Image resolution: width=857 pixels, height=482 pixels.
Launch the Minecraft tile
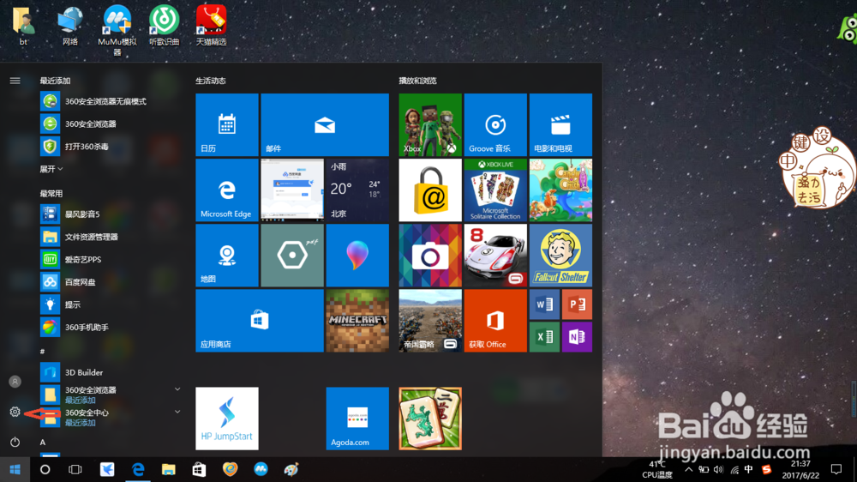[x=357, y=321]
